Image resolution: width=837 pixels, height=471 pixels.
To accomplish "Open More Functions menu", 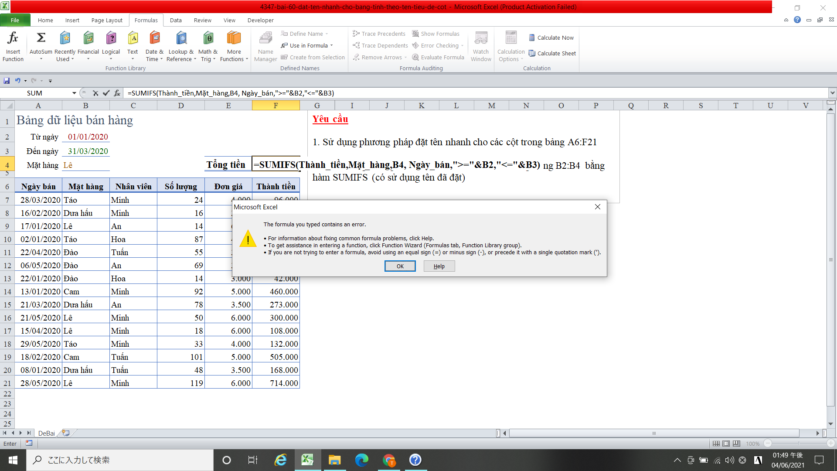I will [x=234, y=46].
